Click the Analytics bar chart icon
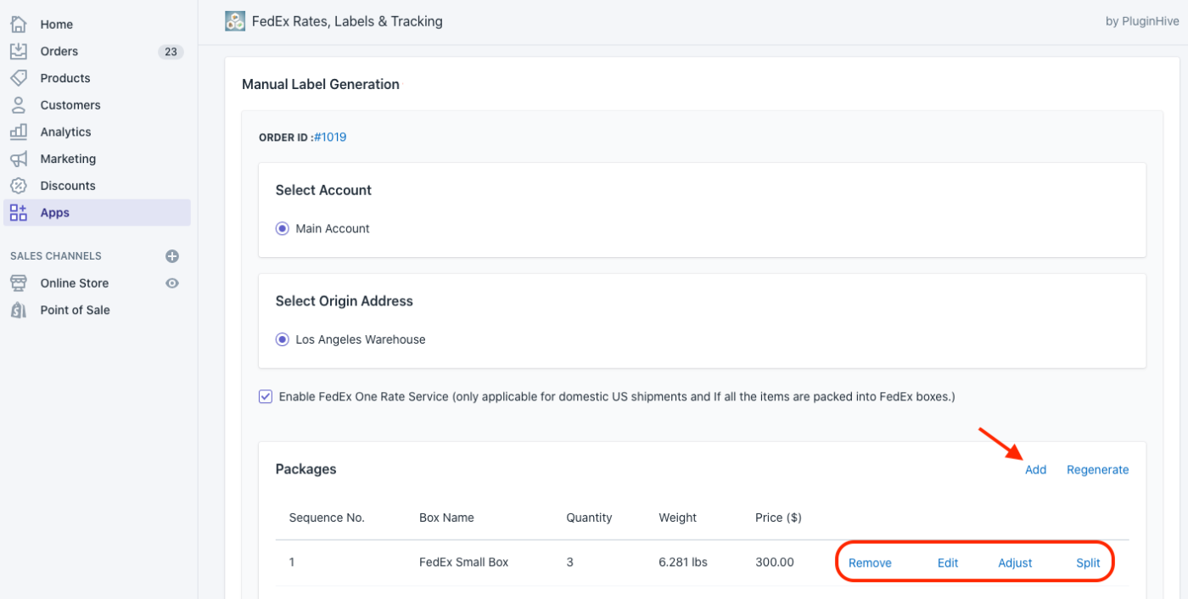 click(19, 132)
